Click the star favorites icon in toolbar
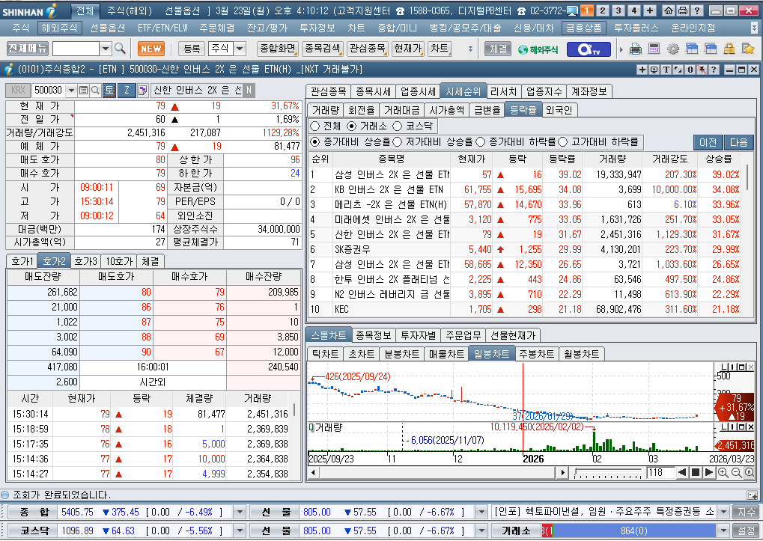This screenshot has width=763, height=541. pos(748,49)
